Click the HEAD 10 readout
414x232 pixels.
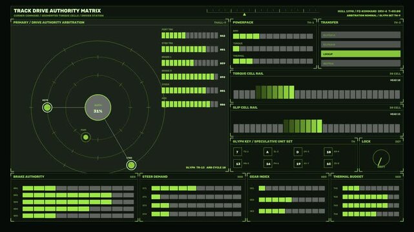tap(395, 80)
